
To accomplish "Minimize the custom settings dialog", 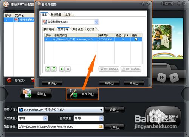I will pyautogui.click(x=143, y=4).
